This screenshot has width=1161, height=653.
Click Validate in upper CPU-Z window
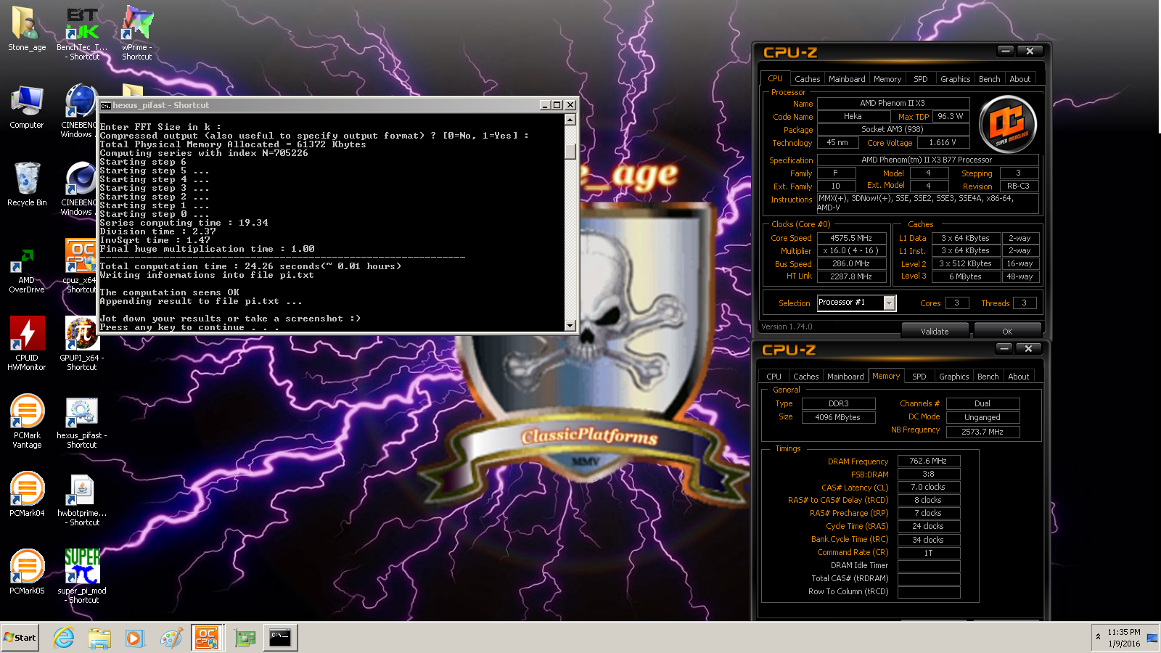coord(935,331)
